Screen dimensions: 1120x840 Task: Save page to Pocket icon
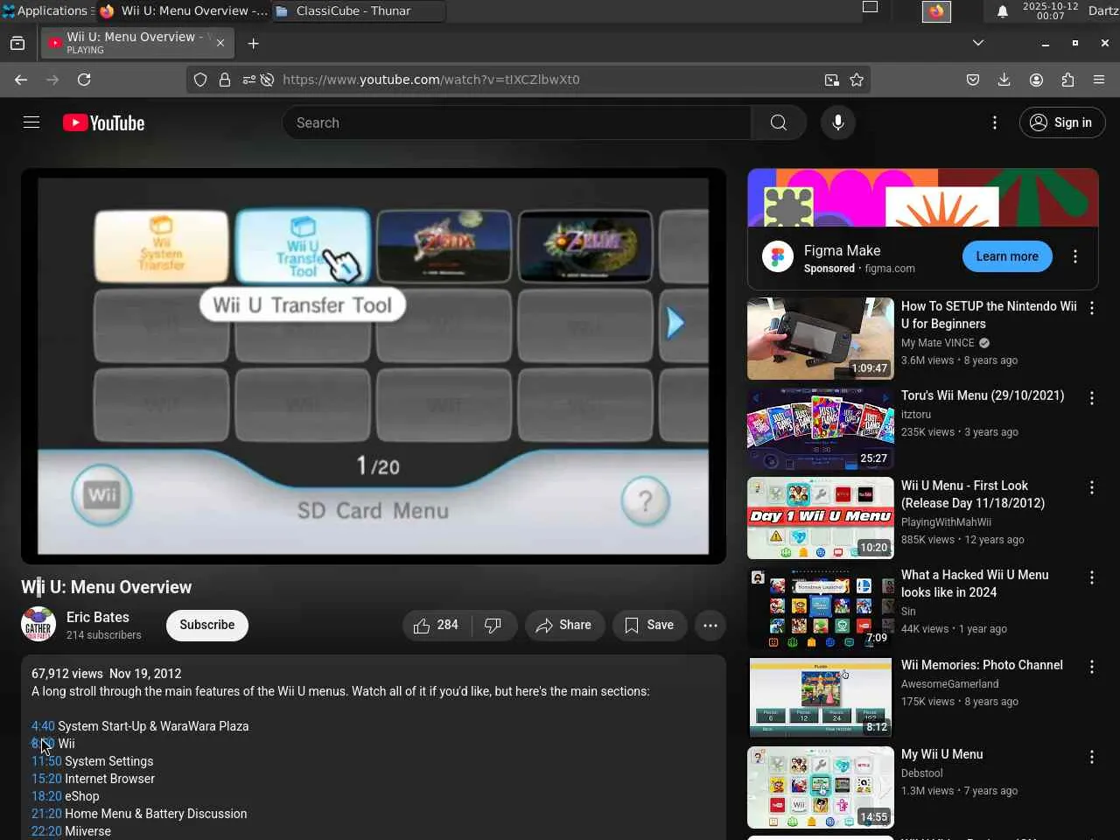coord(972,80)
